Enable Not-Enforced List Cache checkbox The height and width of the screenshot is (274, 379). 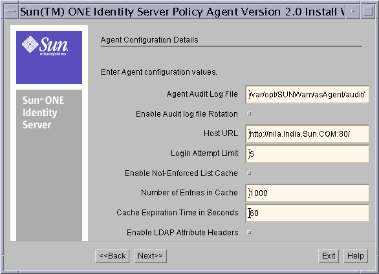click(249, 173)
